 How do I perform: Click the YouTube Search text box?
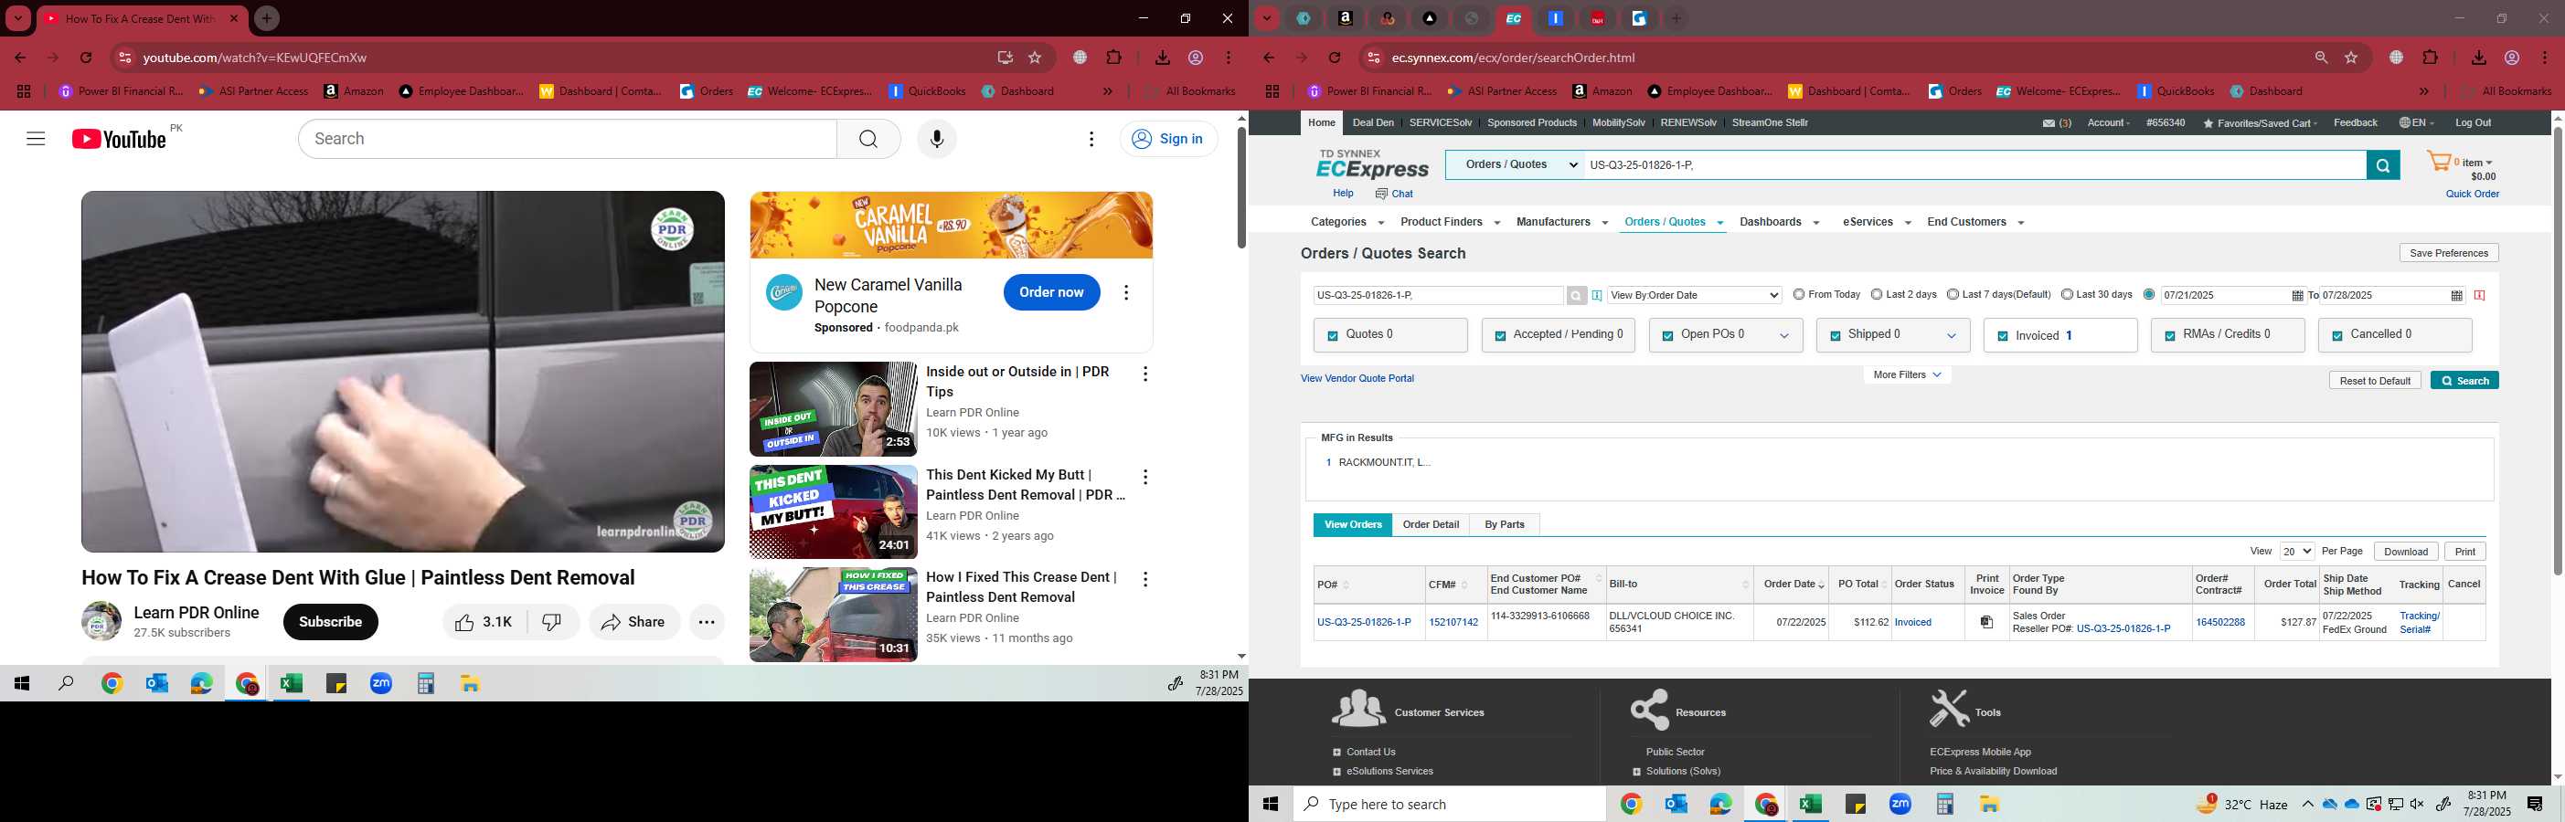568,140
